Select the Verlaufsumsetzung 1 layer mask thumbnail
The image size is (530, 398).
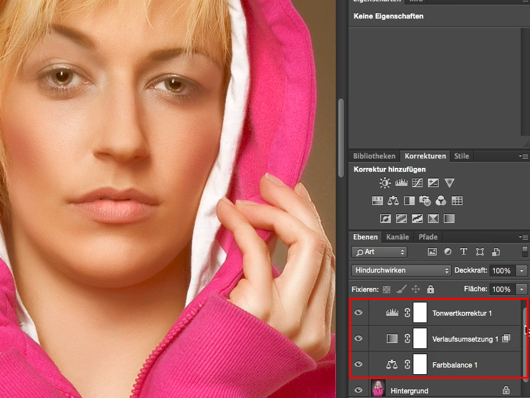click(x=420, y=338)
